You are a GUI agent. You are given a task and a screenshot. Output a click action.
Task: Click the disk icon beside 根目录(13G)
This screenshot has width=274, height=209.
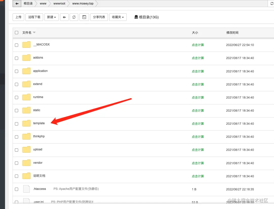[x=136, y=17]
